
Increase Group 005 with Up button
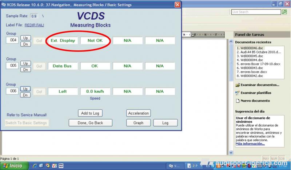click(25, 63)
